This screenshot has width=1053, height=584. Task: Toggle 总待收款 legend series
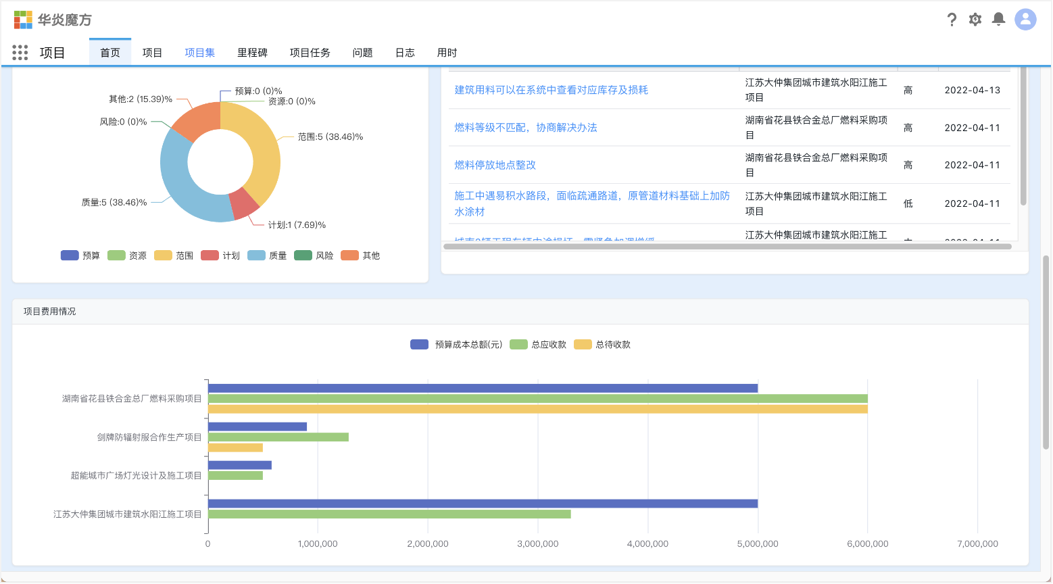(x=602, y=345)
